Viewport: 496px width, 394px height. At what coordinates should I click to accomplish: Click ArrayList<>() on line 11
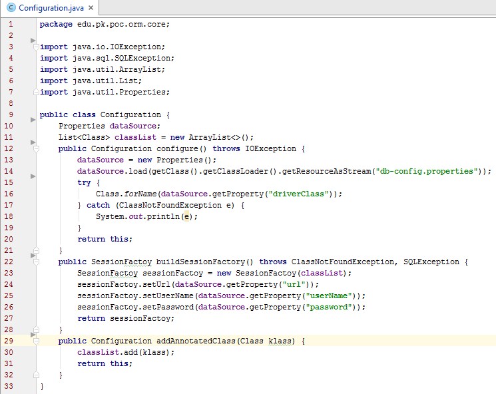(x=219, y=138)
